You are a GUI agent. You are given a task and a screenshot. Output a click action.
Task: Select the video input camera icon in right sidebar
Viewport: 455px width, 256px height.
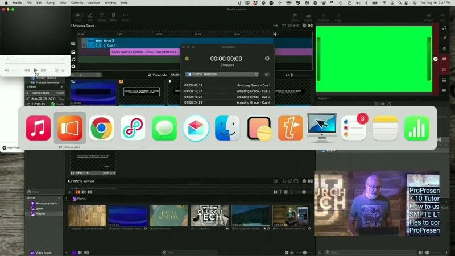(444, 90)
